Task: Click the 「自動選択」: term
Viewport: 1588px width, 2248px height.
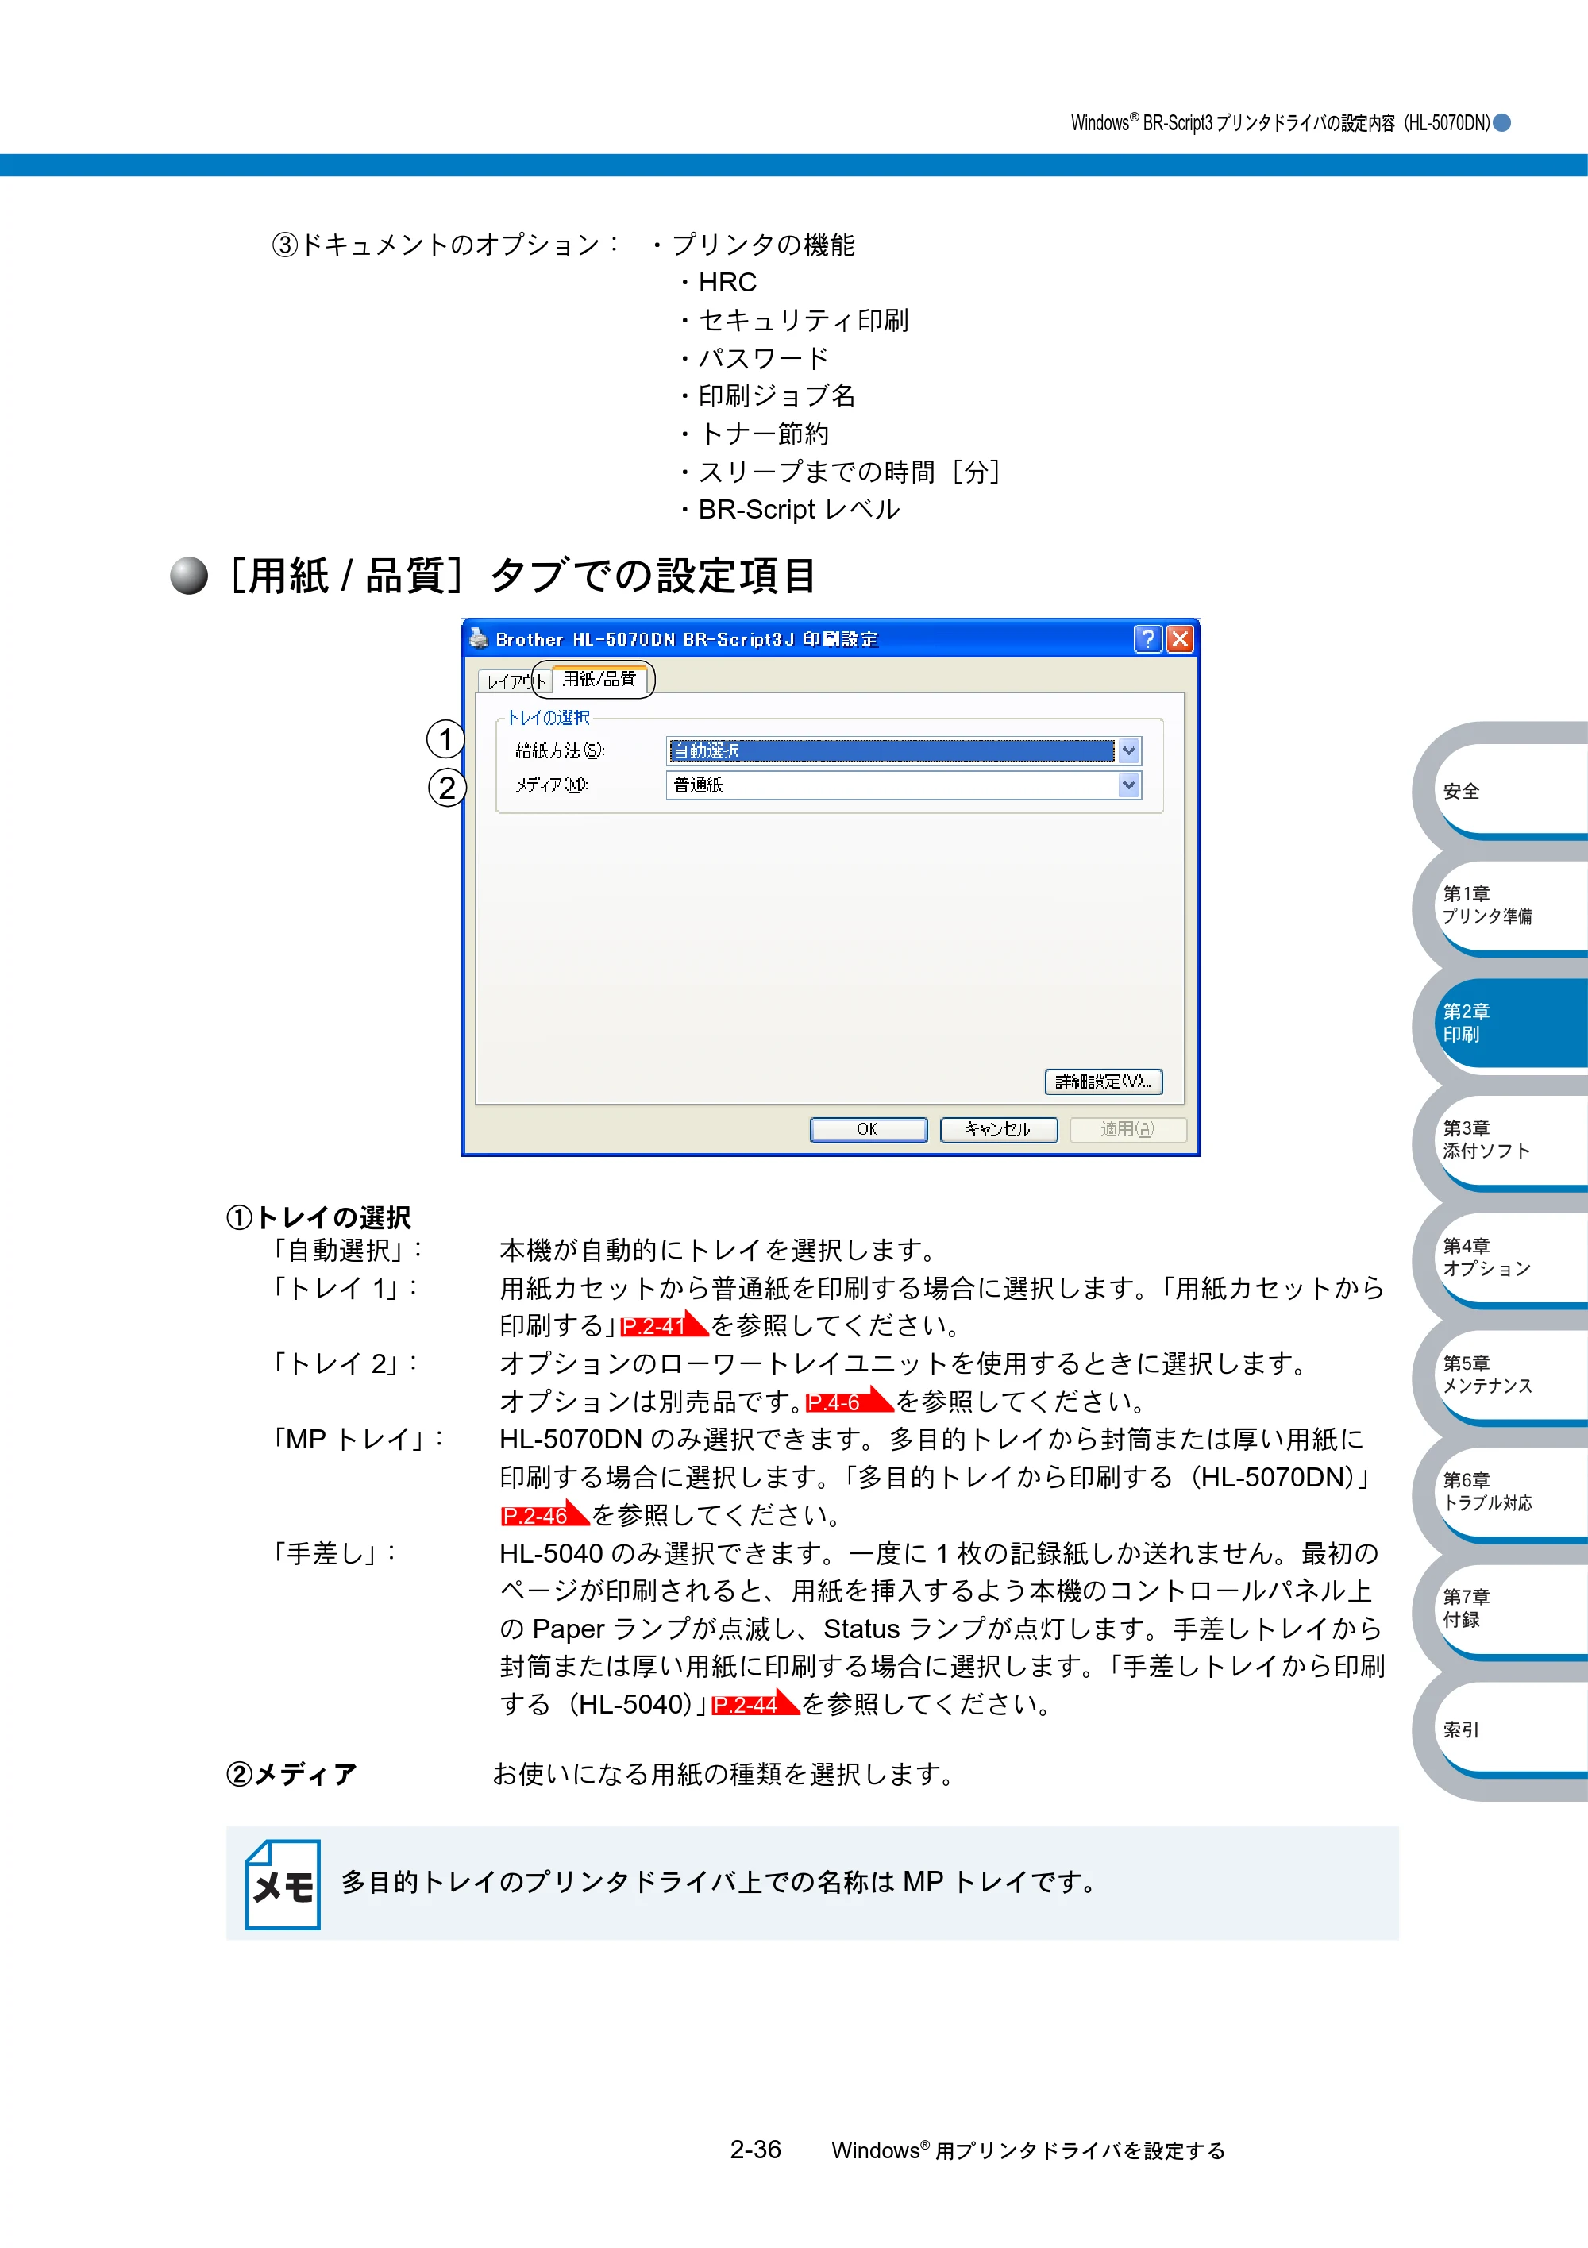Action: (345, 1251)
